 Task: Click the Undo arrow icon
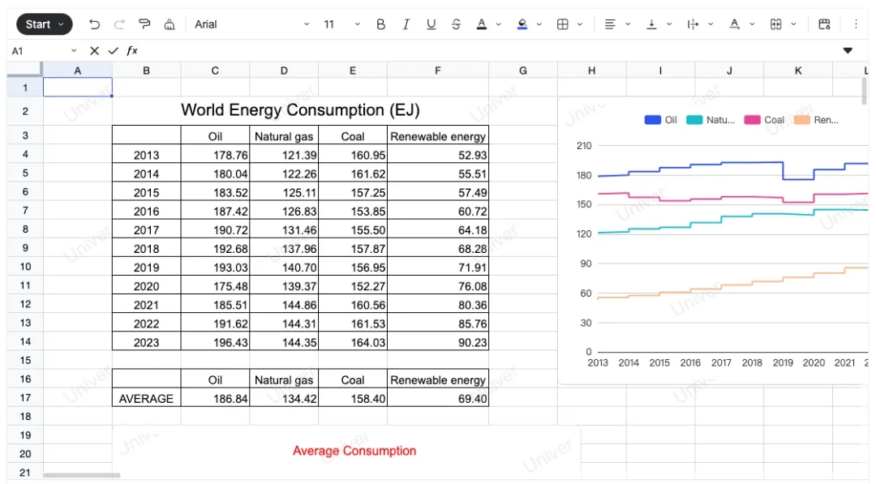click(x=95, y=24)
